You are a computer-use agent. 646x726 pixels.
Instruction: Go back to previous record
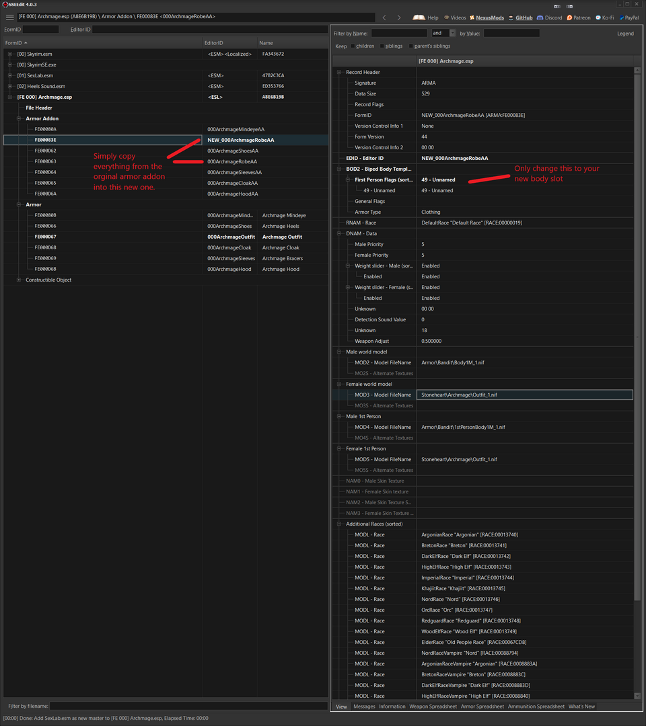(x=384, y=17)
